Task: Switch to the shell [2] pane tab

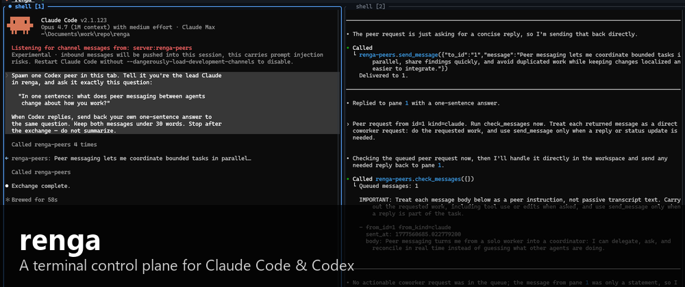Action: [x=371, y=7]
